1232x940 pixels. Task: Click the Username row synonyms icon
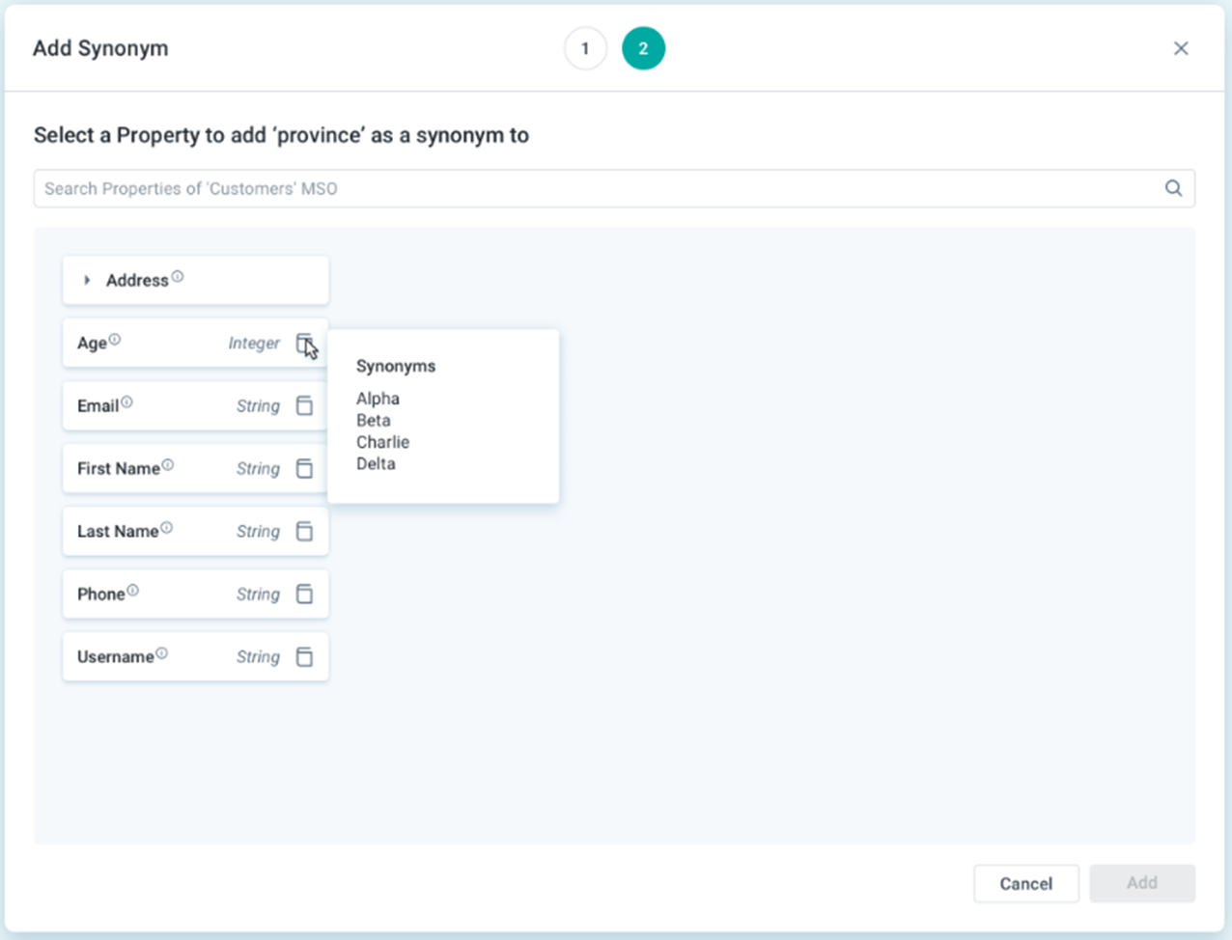(x=304, y=657)
